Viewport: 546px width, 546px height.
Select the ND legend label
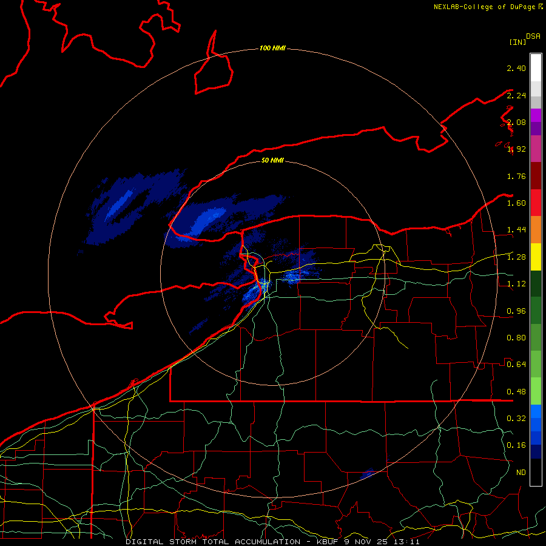click(521, 473)
